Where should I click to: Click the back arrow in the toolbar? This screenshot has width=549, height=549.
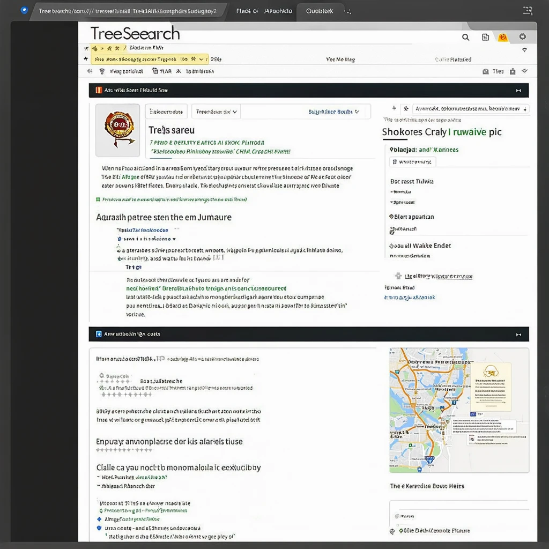click(90, 71)
